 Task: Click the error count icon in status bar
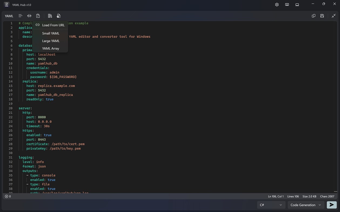pyautogui.click(x=6, y=196)
